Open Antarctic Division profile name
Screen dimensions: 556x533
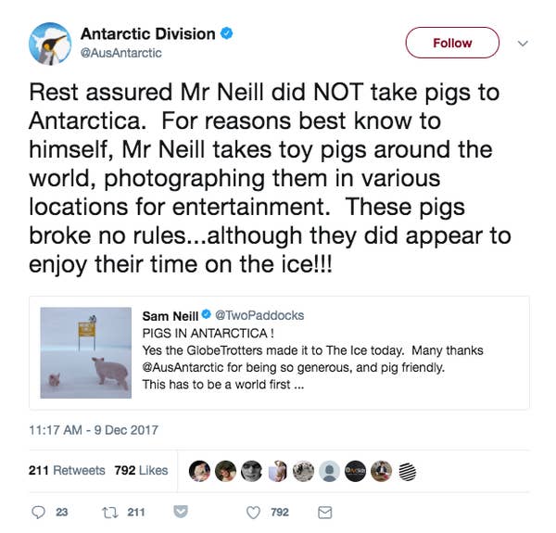(x=148, y=34)
